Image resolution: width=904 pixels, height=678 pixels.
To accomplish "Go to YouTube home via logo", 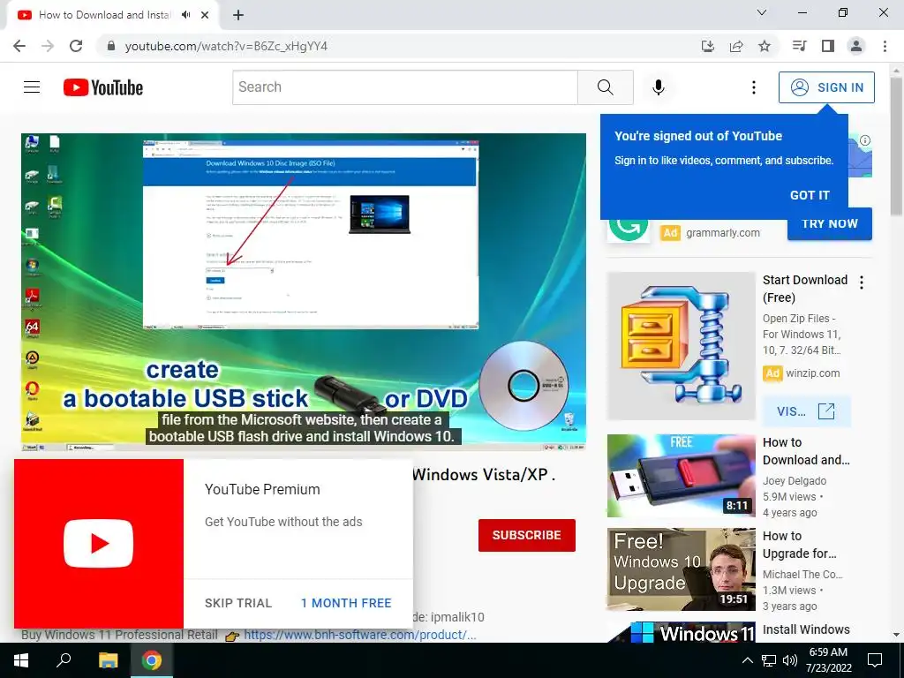I will click(x=103, y=87).
